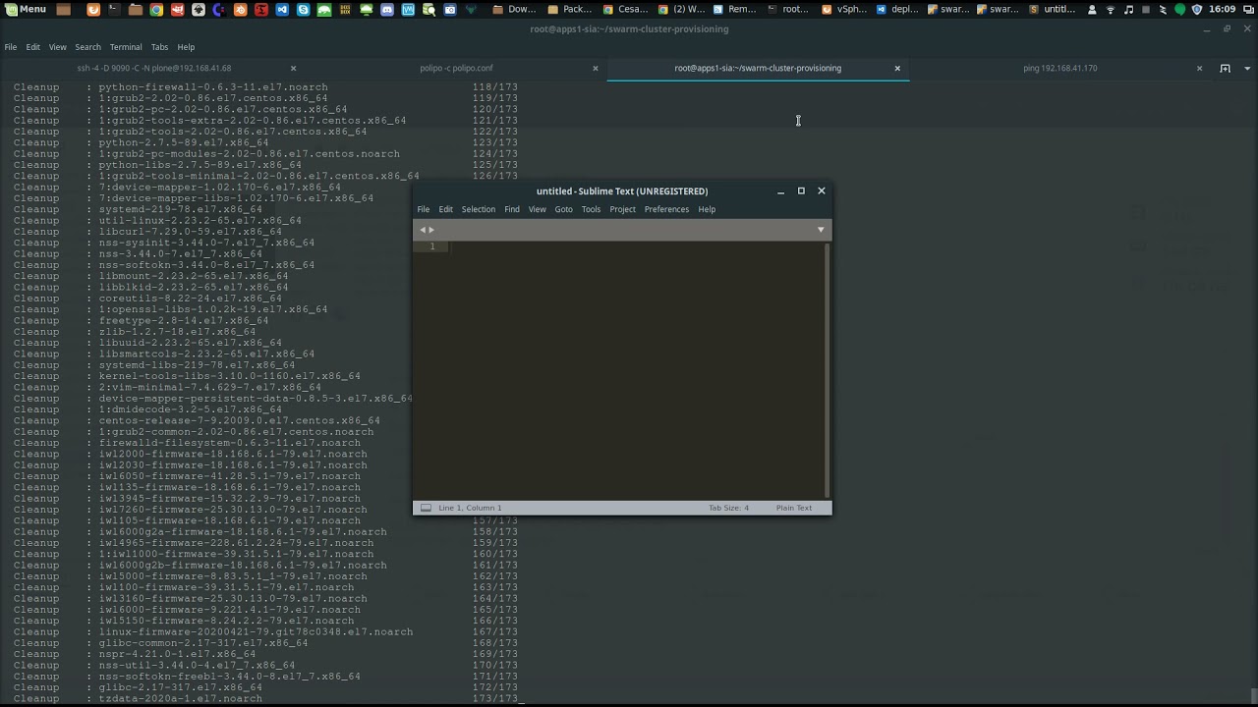Screen dimensions: 1258x707
Task: Open the terminal Help menu
Action: tap(186, 47)
